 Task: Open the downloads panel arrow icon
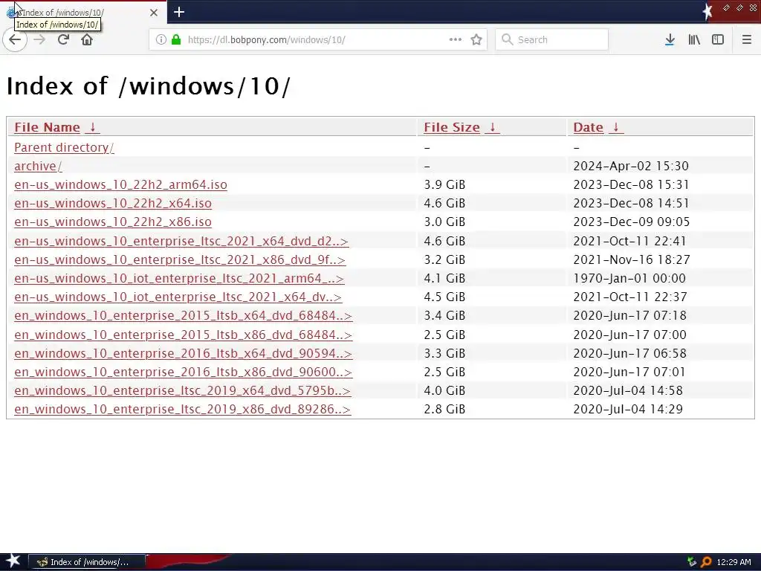pos(670,40)
